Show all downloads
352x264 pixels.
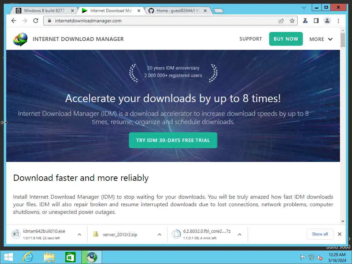pyautogui.click(x=320, y=234)
